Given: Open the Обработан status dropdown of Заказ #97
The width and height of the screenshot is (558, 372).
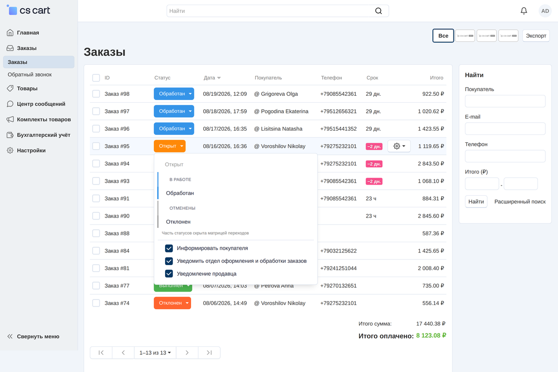Looking at the screenshot, I should point(174,111).
